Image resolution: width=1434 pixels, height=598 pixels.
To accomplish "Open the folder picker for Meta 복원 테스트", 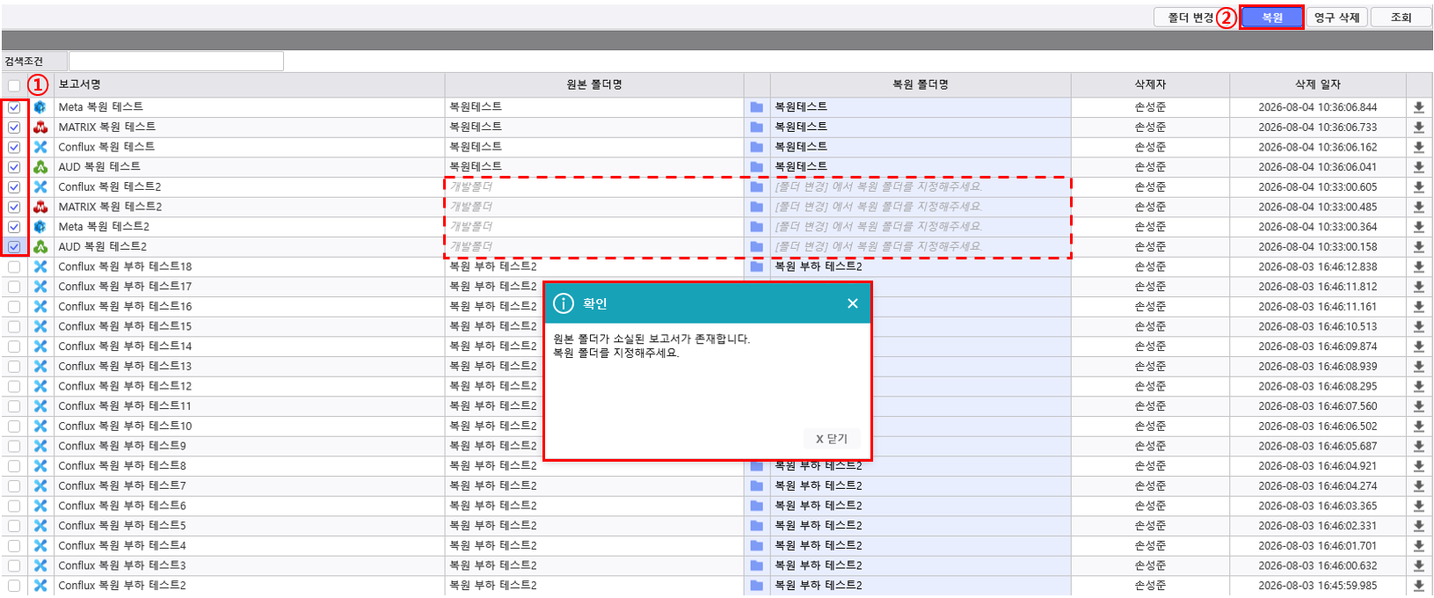I will (x=756, y=107).
